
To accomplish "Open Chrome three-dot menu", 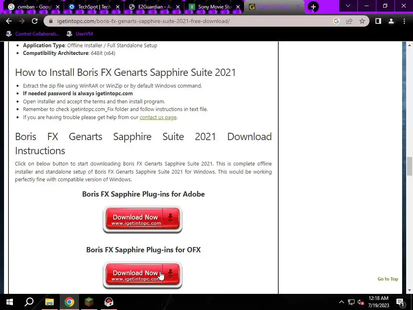I will [x=404, y=21].
